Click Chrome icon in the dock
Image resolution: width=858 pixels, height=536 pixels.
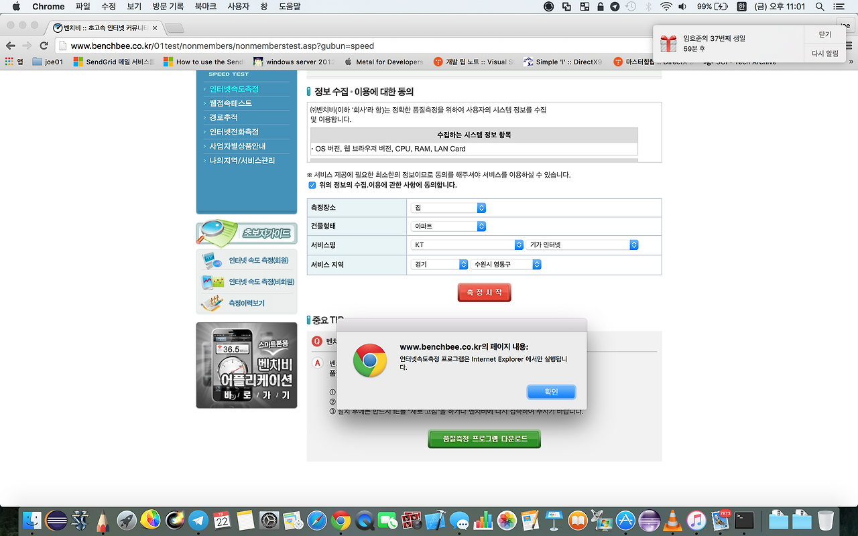(341, 520)
